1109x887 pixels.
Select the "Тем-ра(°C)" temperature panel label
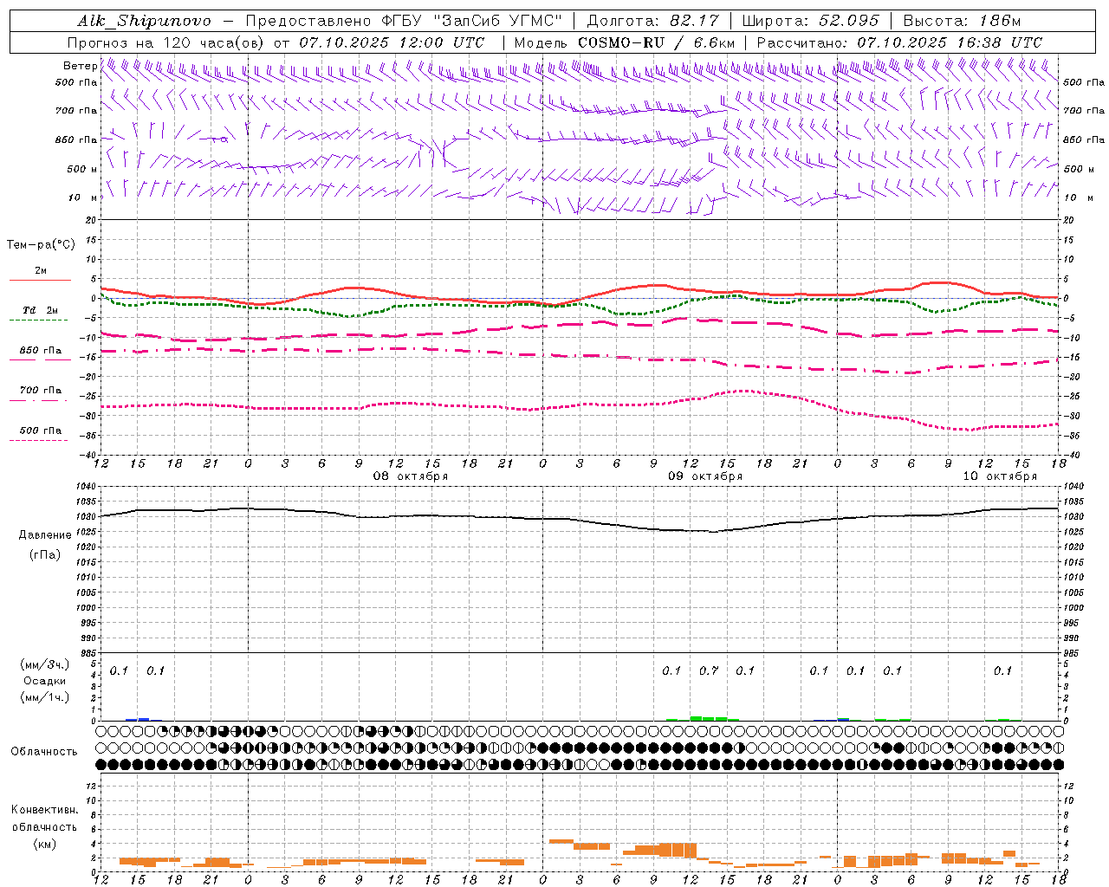click(41, 245)
